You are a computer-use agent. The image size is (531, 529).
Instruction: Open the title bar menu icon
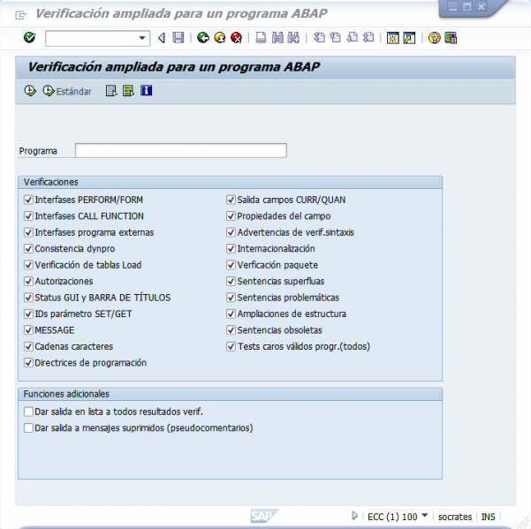20,15
